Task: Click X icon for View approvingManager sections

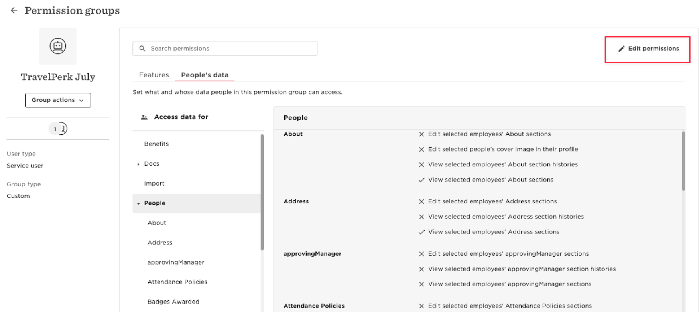Action: (421, 284)
